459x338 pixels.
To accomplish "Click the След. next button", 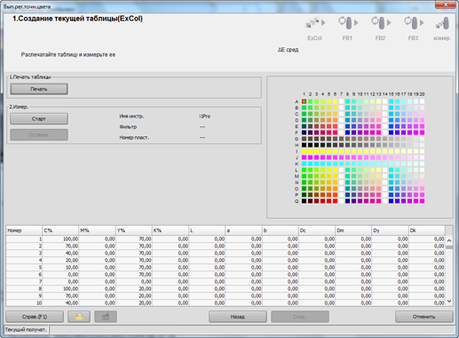I will click(x=300, y=317).
